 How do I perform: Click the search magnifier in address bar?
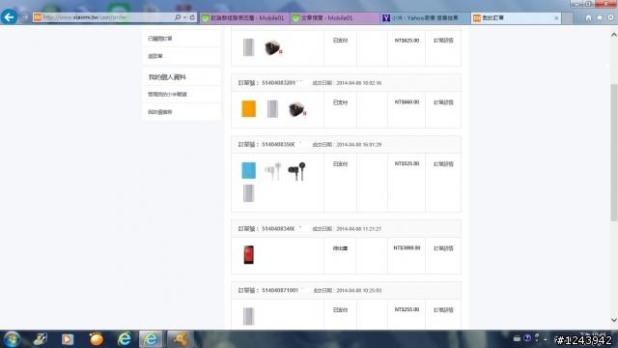[178, 17]
